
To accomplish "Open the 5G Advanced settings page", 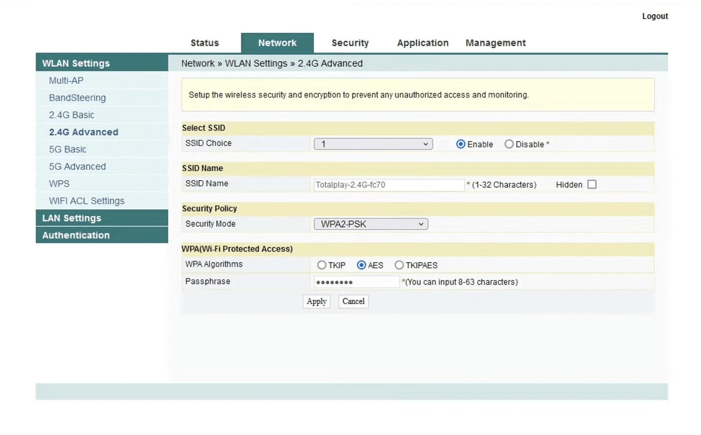I will (77, 167).
